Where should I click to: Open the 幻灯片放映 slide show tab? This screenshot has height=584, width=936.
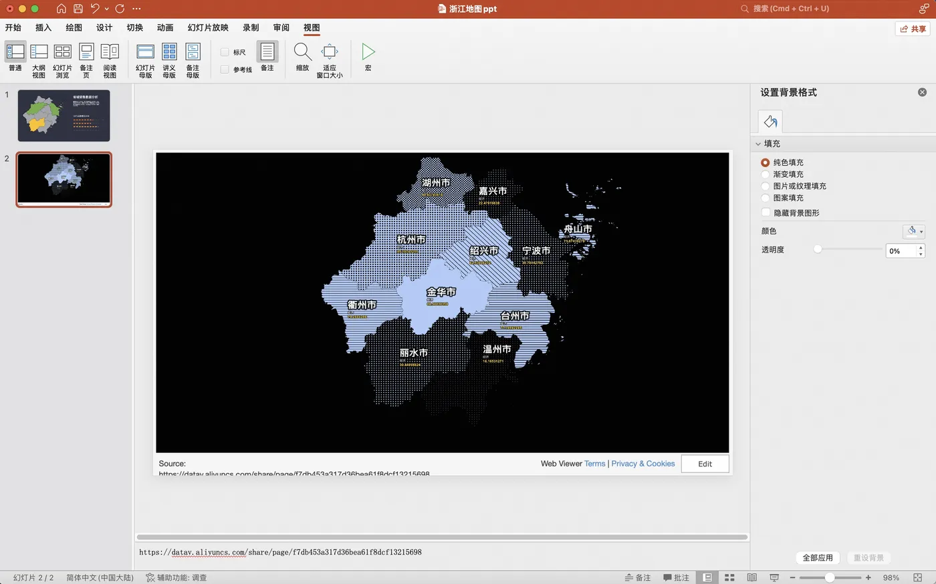point(208,27)
